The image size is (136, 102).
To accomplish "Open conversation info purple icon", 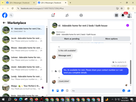I will [128, 25].
